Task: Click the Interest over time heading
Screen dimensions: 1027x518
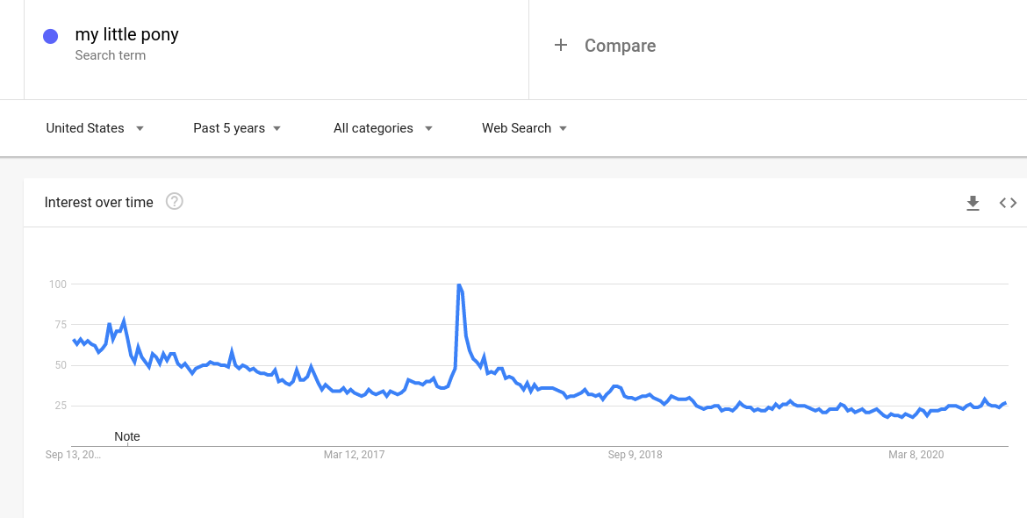Action: pyautogui.click(x=99, y=202)
